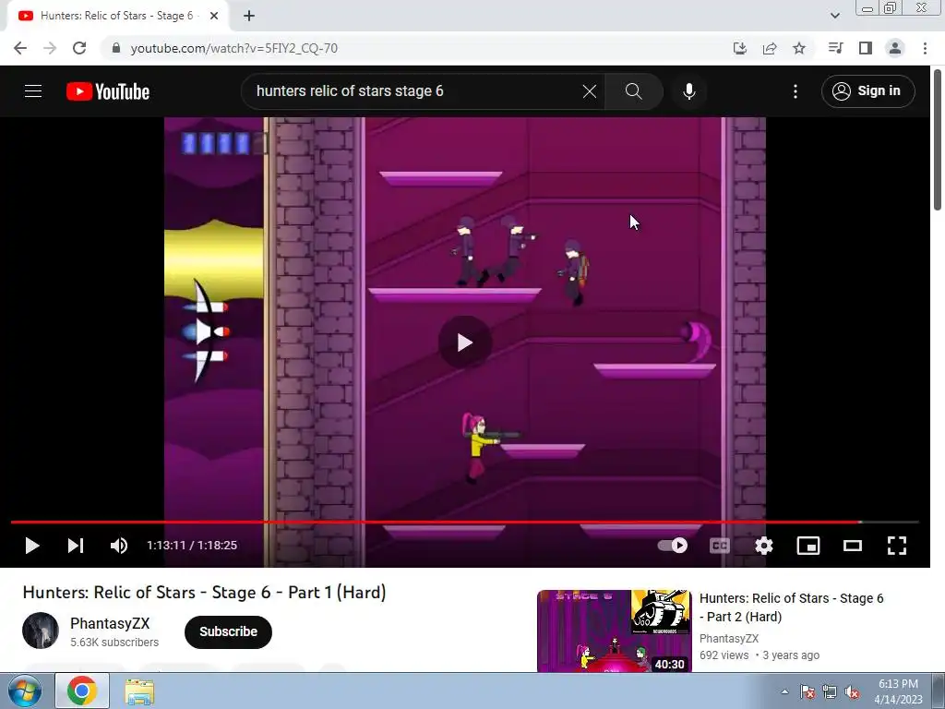The image size is (945, 709).
Task: Open media controls icon in toolbar
Action: coord(835,48)
